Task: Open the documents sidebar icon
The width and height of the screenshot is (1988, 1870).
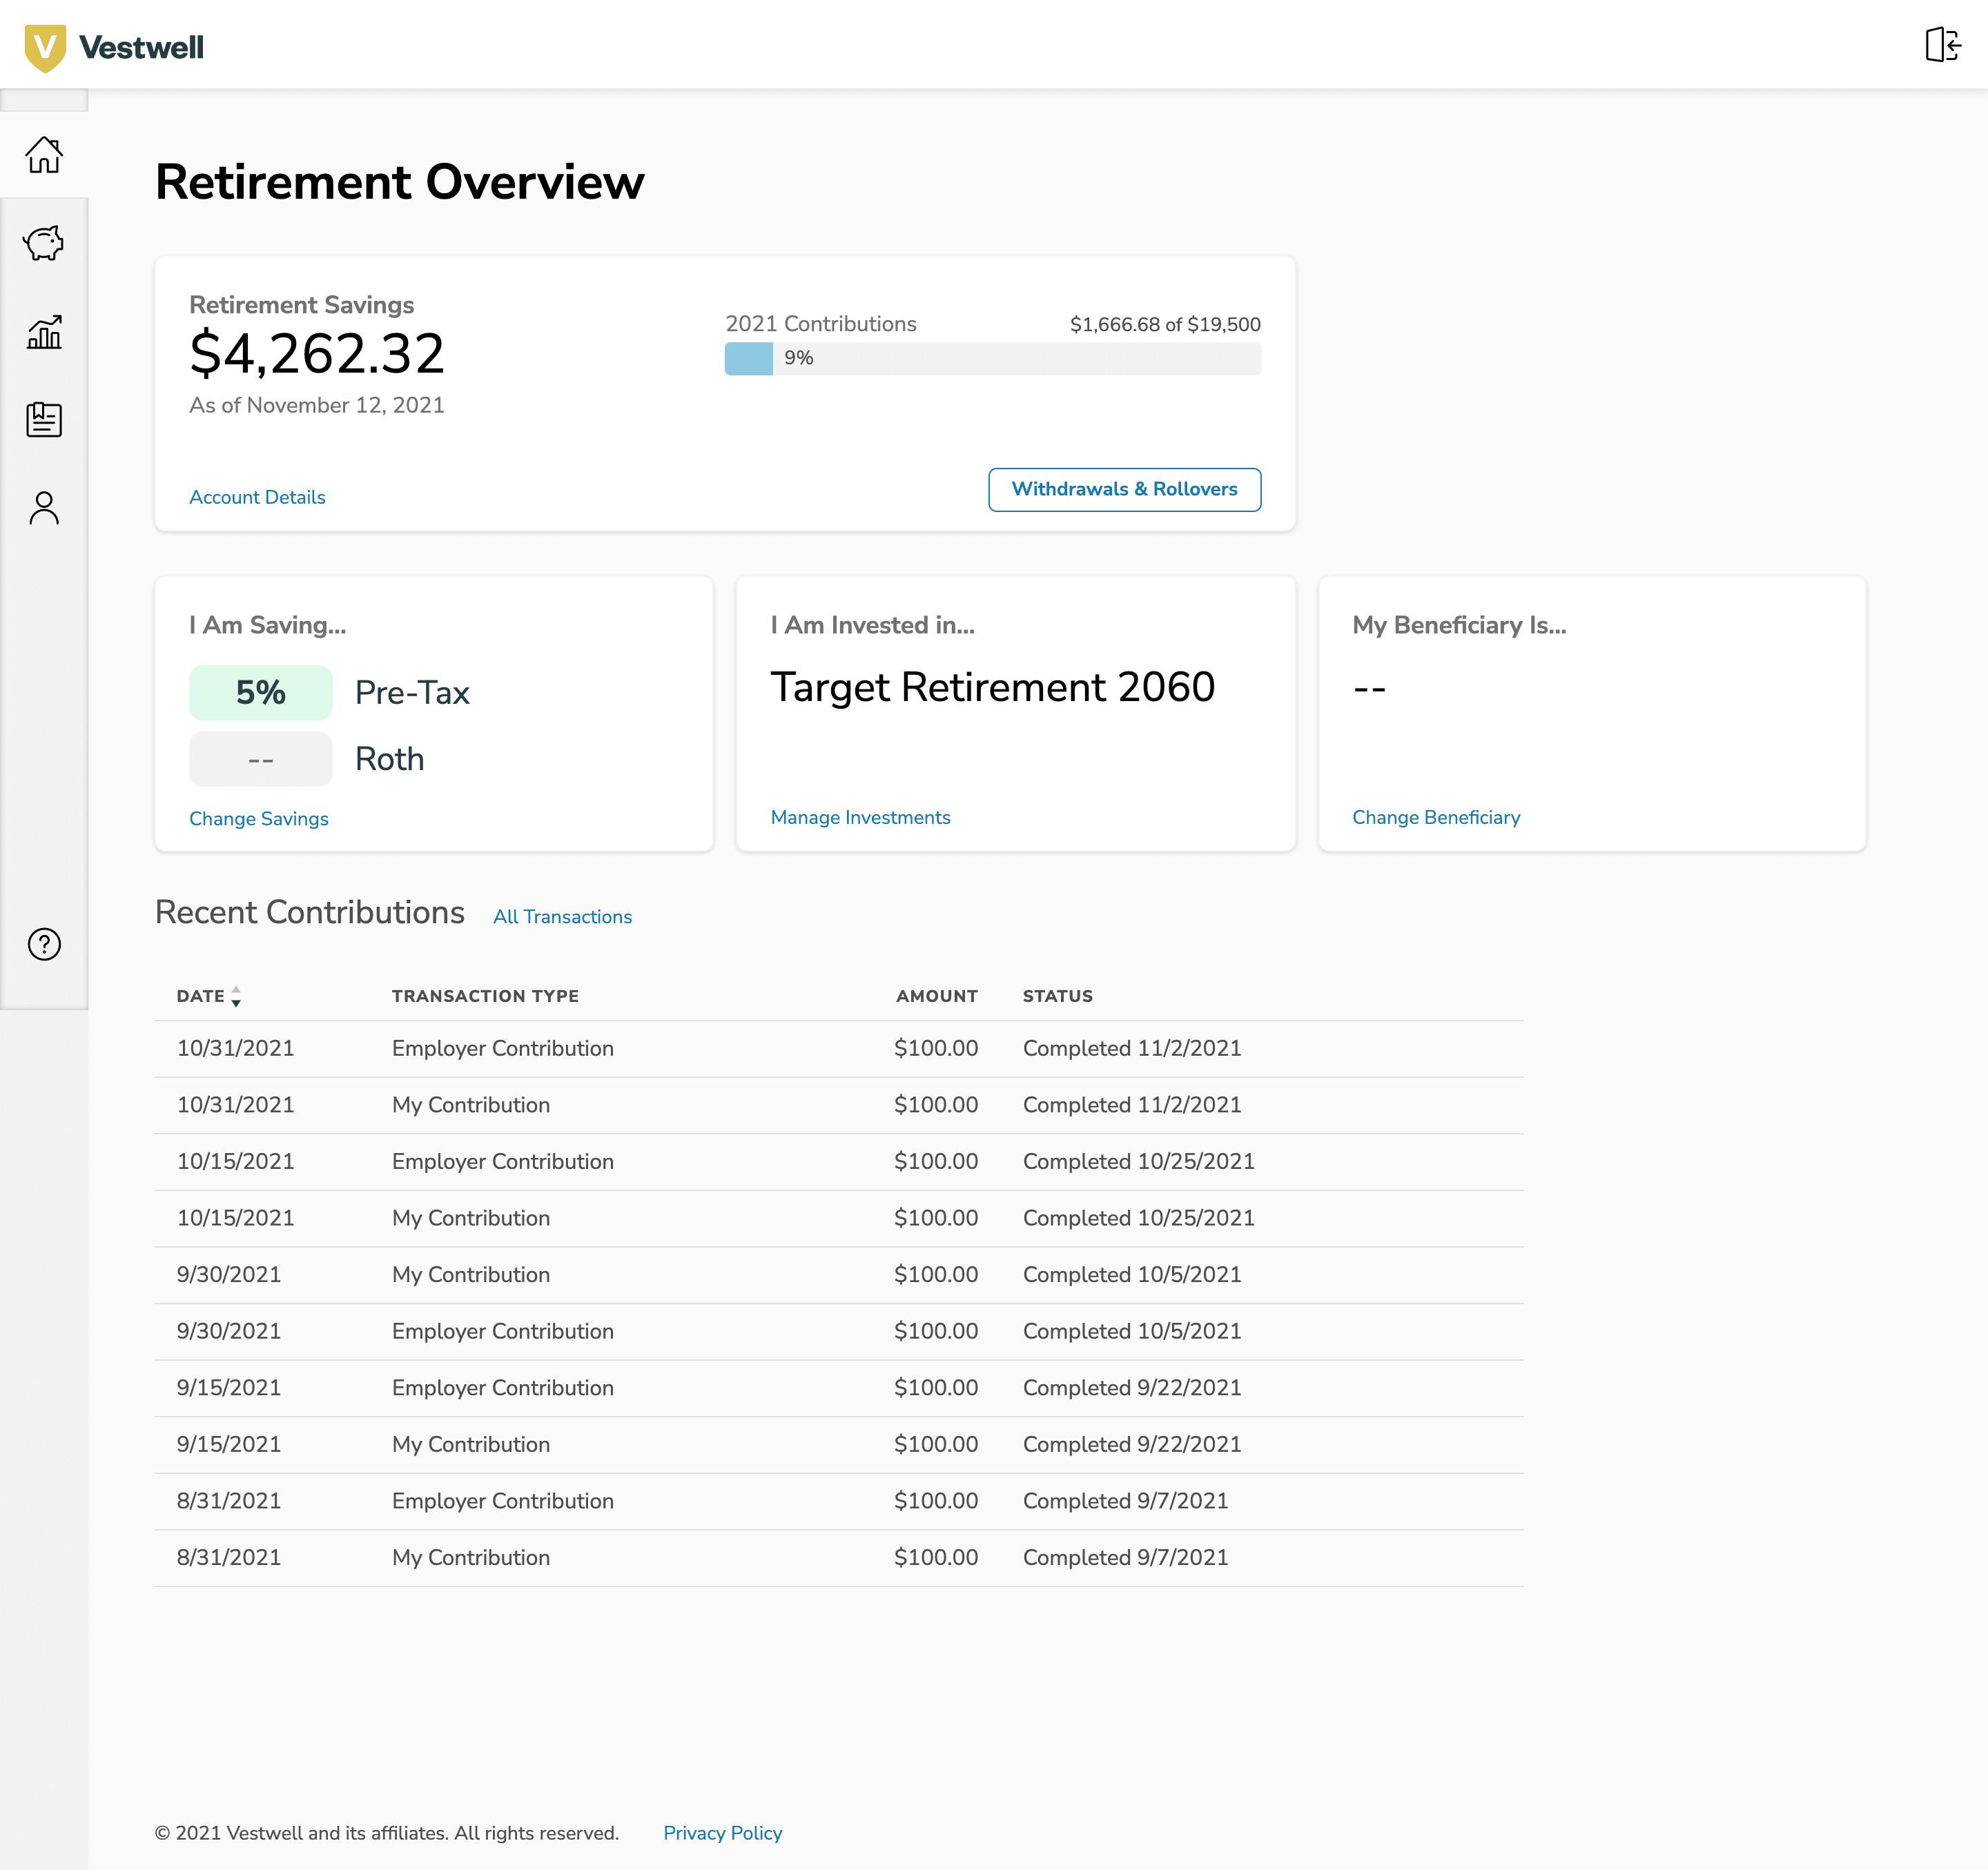Action: (x=44, y=420)
